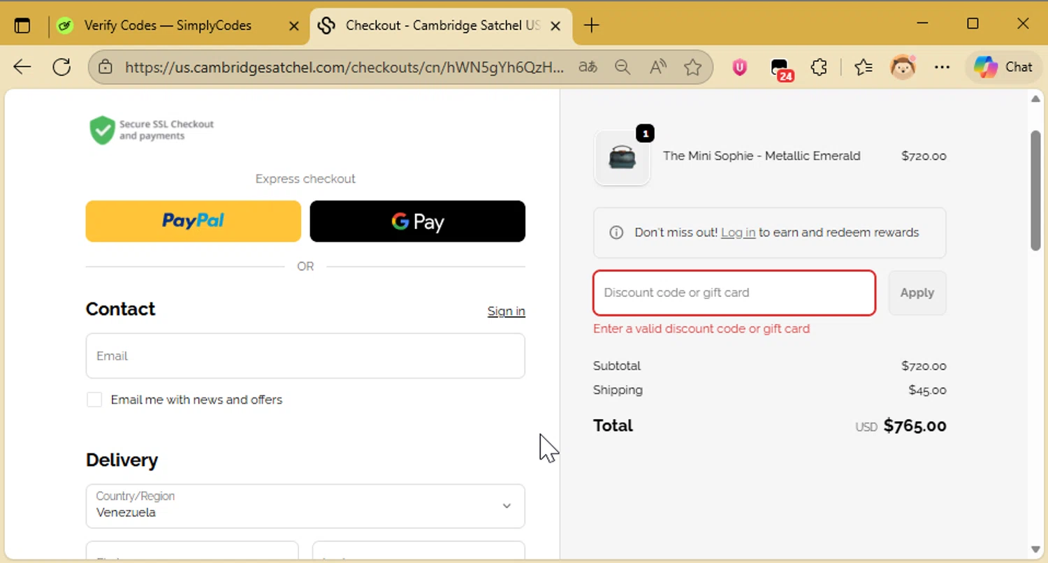Open a new tab with plus button

tap(591, 26)
